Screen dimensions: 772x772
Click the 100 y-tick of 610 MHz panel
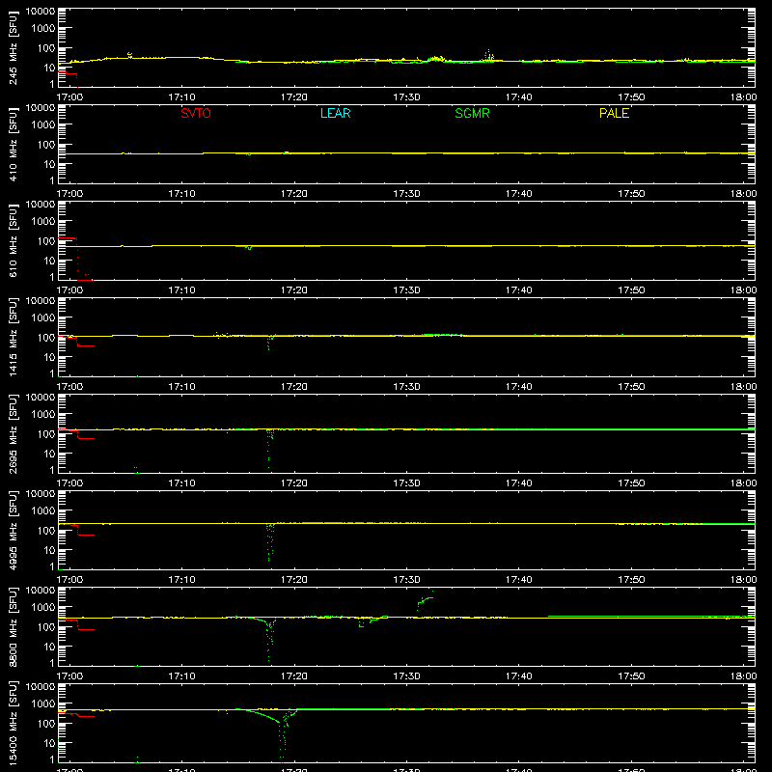[46, 240]
